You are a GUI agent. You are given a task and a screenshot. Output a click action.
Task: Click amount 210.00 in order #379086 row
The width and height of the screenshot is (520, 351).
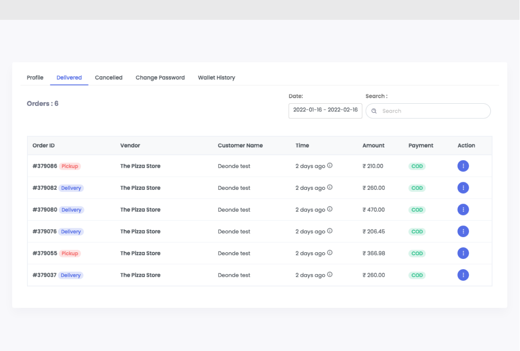tap(373, 166)
